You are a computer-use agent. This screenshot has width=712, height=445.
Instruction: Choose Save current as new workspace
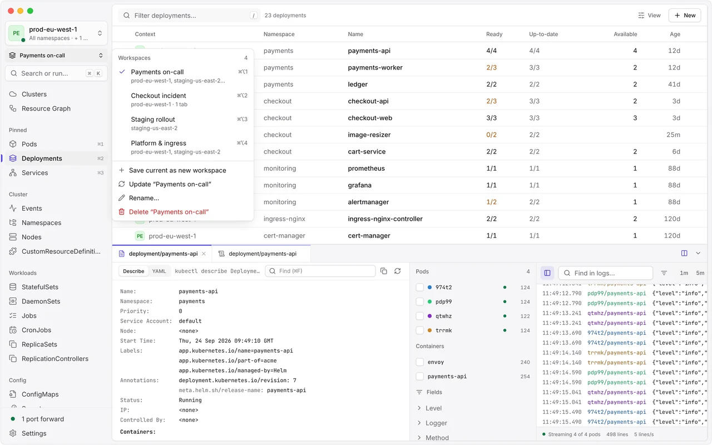[x=183, y=170]
